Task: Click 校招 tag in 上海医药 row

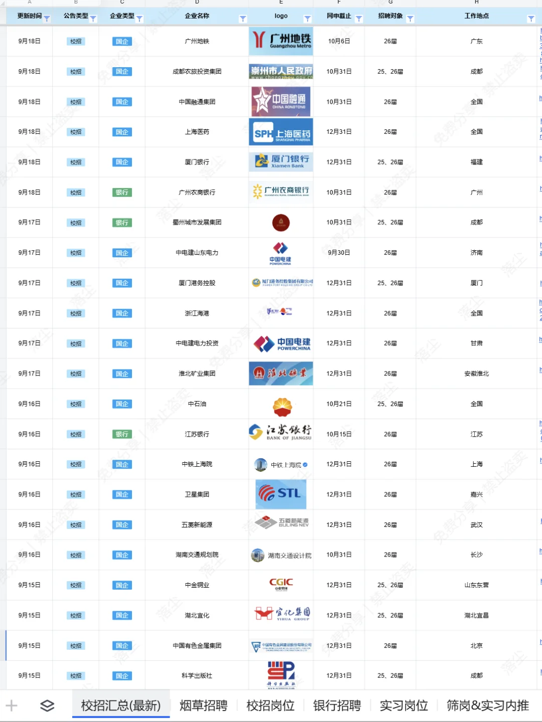Action: [x=76, y=132]
